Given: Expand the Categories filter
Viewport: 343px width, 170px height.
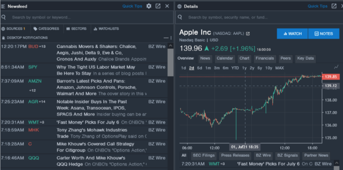Looking at the screenshot, I should [x=46, y=29].
